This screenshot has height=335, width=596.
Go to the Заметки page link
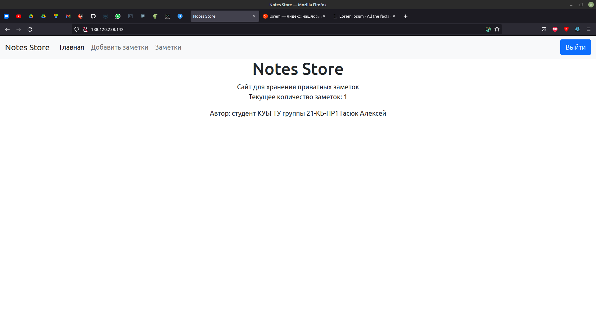tap(168, 47)
